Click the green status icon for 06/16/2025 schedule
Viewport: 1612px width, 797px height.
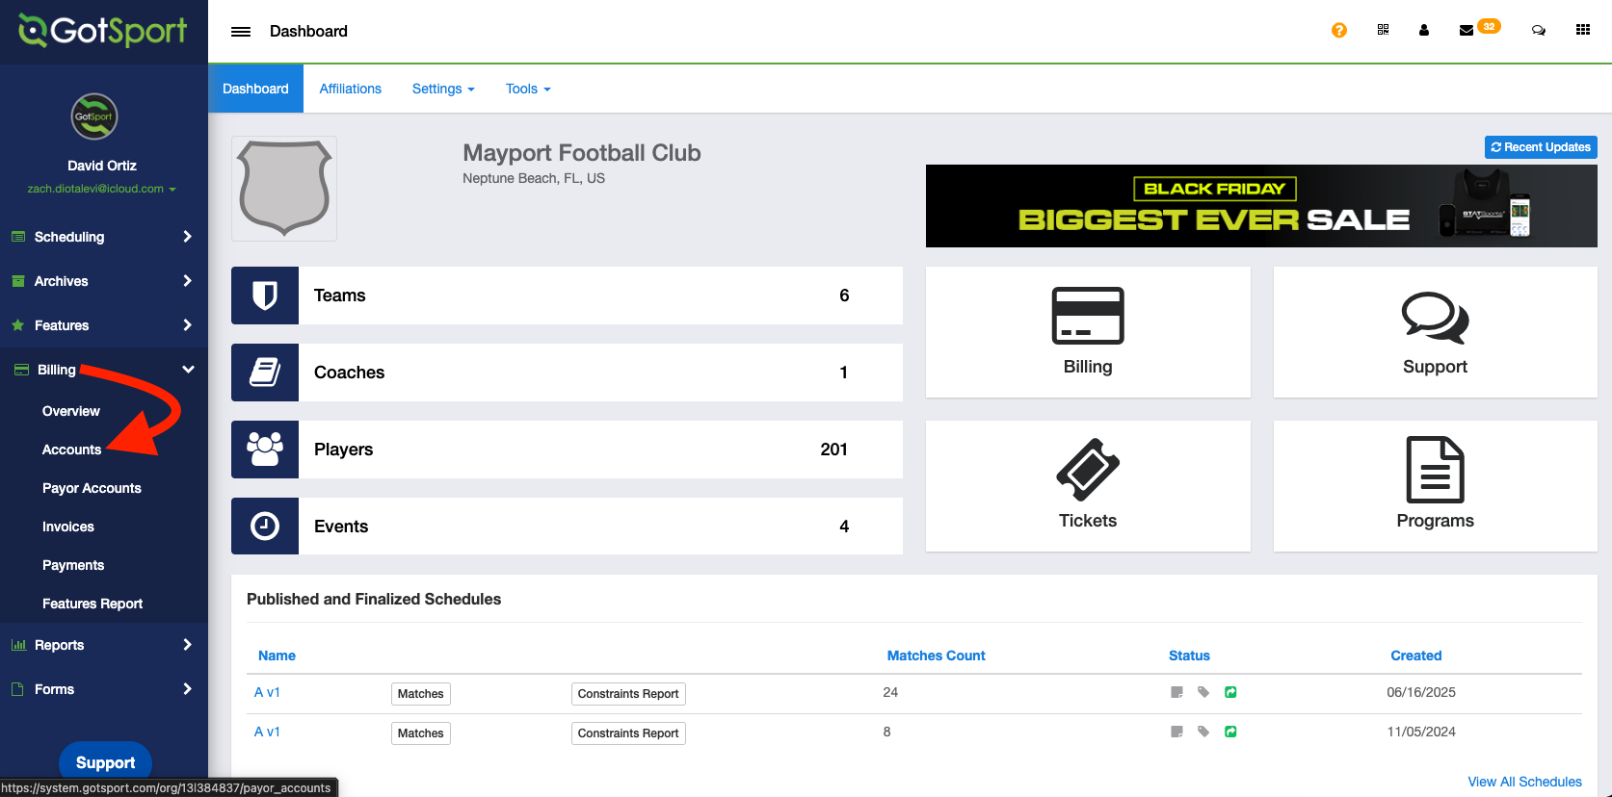tap(1230, 692)
